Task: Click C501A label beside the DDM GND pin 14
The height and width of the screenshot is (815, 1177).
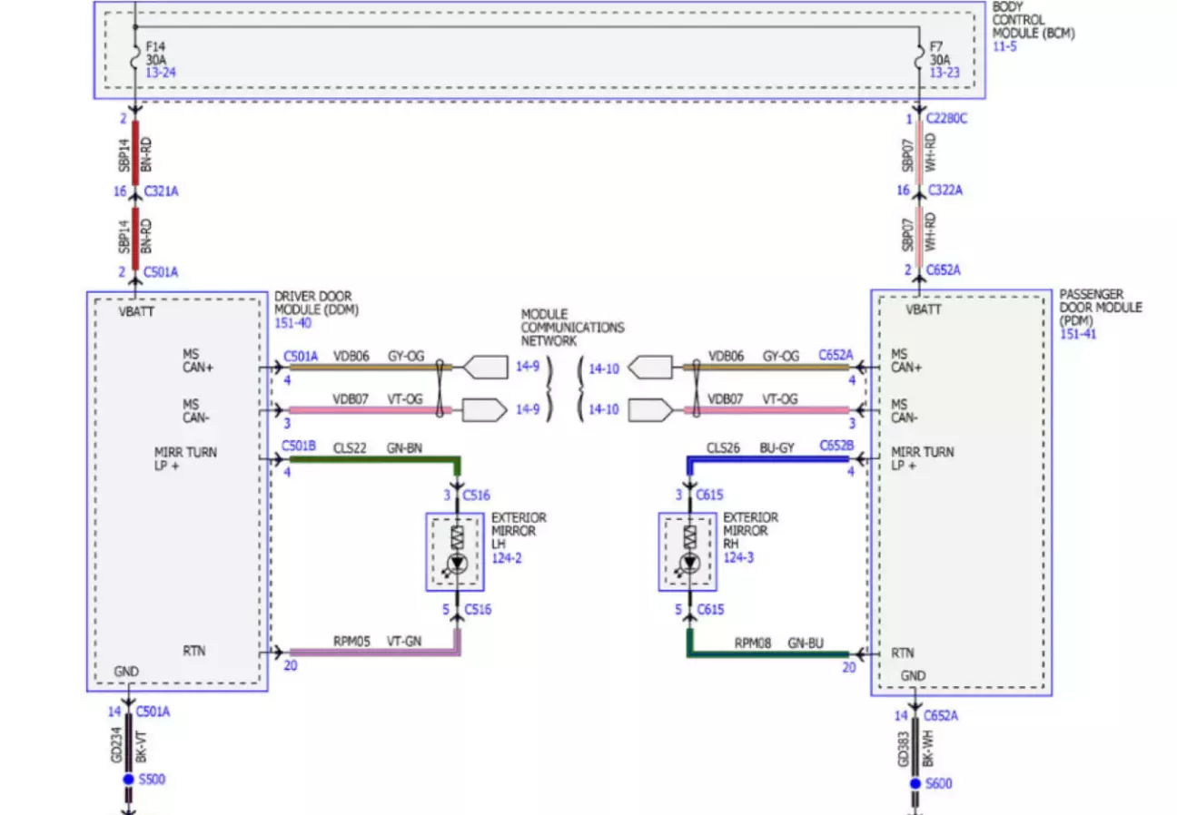Action: coord(153,712)
